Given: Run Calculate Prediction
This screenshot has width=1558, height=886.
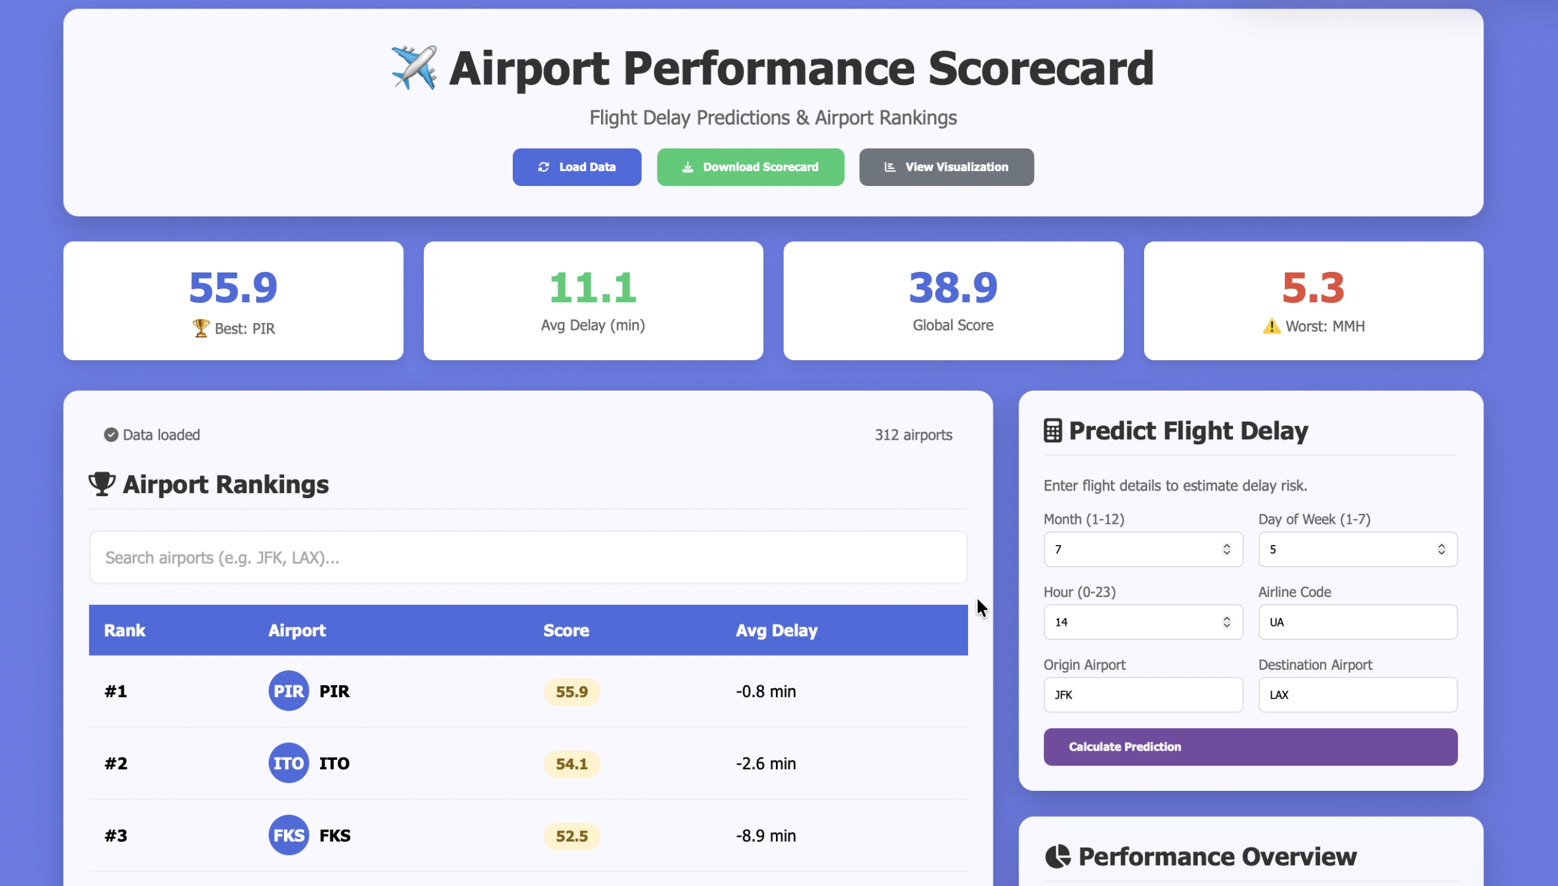Looking at the screenshot, I should 1250,746.
